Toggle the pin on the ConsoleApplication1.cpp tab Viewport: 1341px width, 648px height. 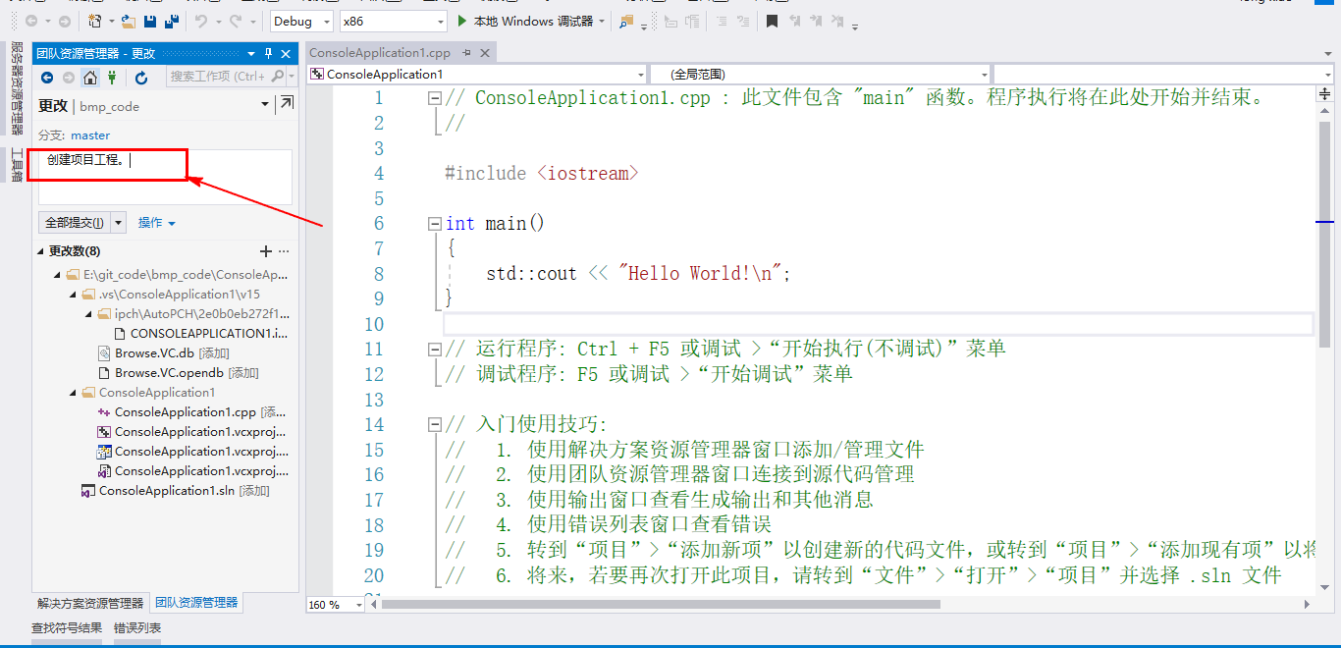point(466,53)
